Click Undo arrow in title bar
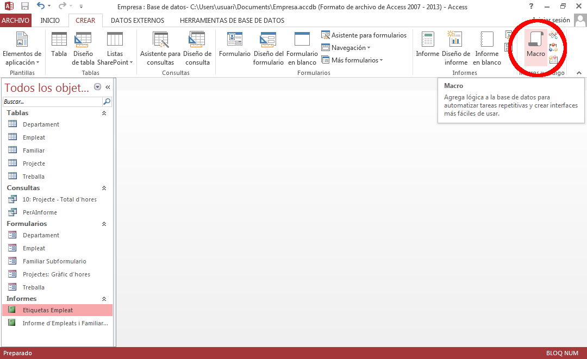587x359 pixels. tap(41, 7)
